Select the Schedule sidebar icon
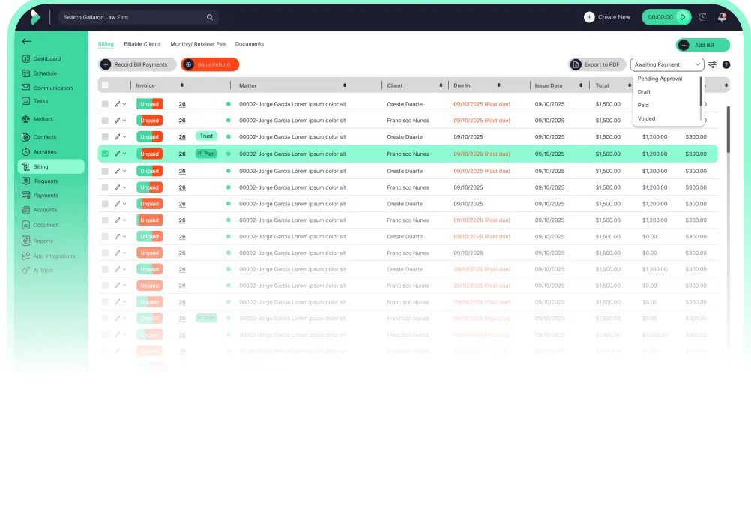 pos(27,73)
